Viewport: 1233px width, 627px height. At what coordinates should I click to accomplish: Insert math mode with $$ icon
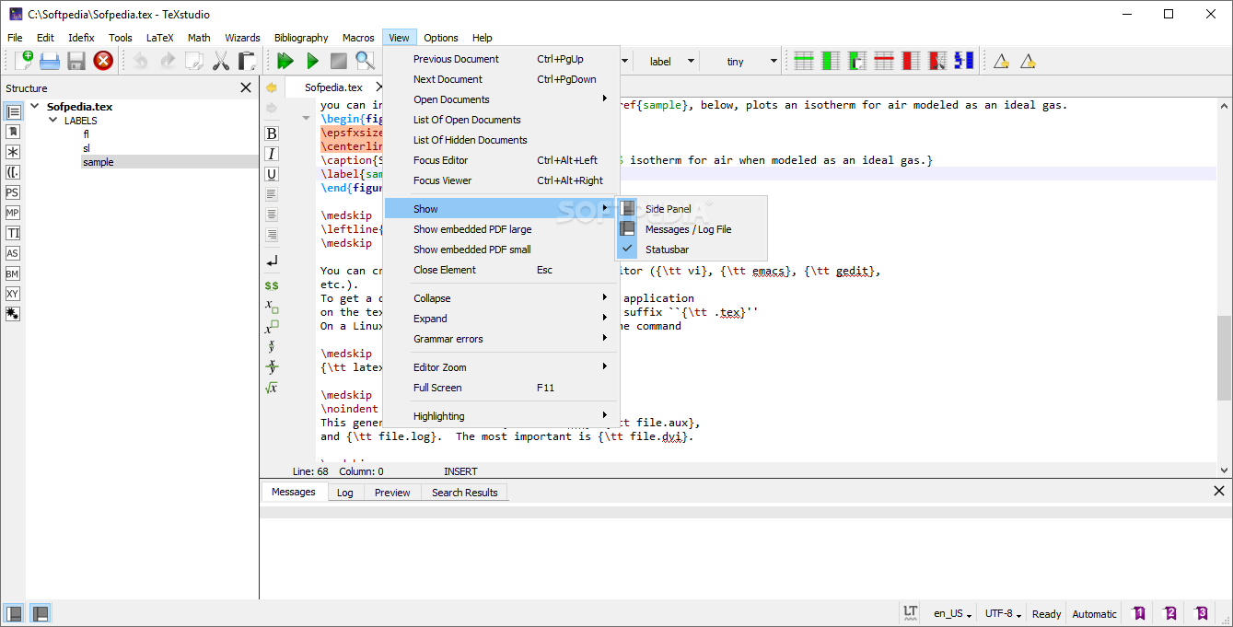[272, 285]
